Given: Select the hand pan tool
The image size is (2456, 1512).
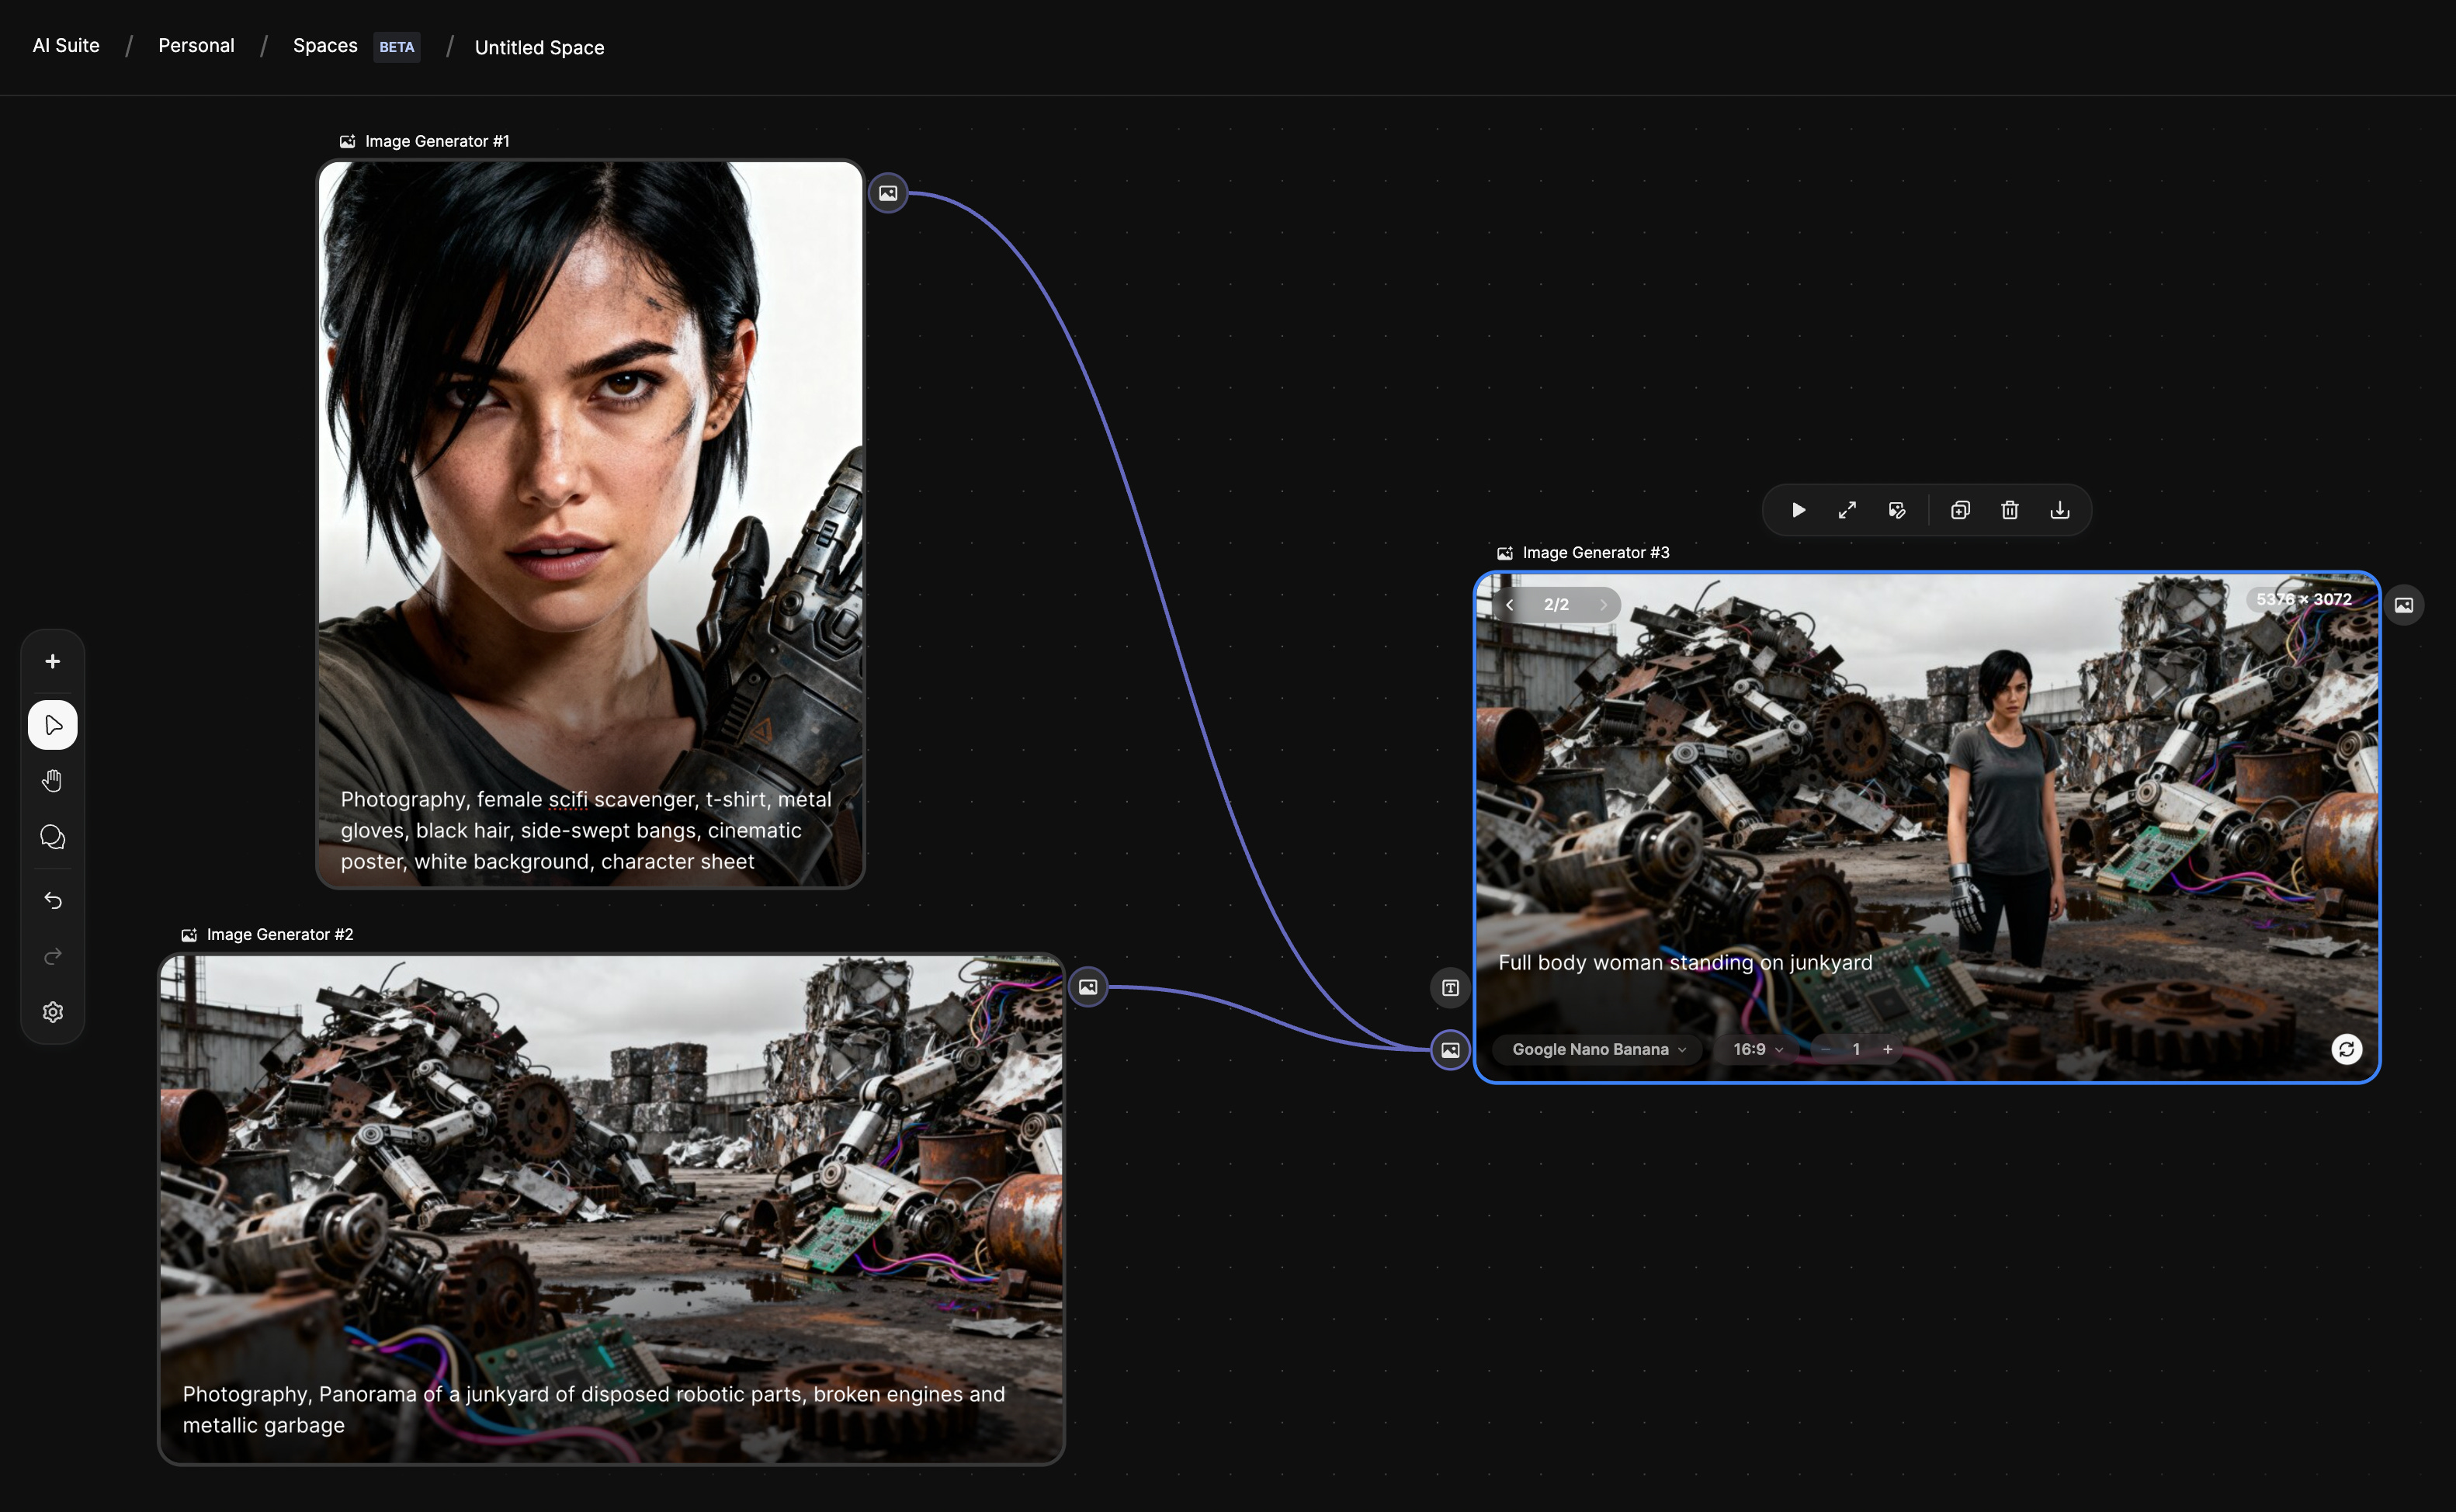Looking at the screenshot, I should point(53,781).
